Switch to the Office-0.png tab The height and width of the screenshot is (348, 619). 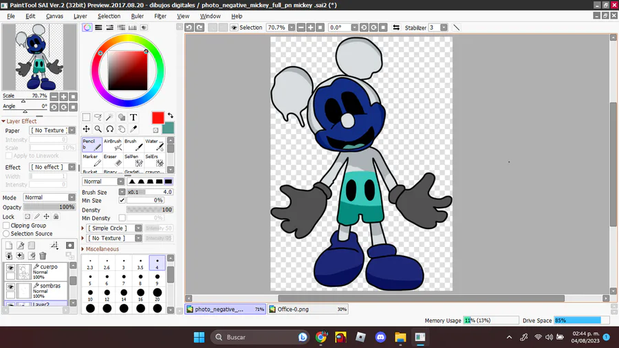(307, 309)
